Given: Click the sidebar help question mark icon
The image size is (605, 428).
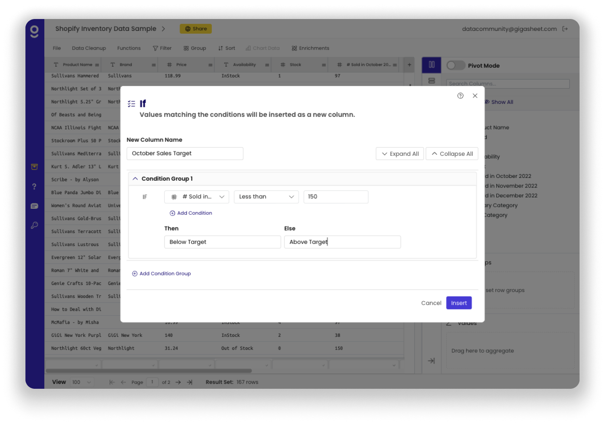Looking at the screenshot, I should (x=34, y=187).
